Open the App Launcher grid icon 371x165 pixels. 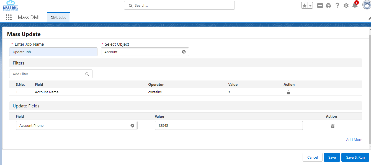coord(9,17)
